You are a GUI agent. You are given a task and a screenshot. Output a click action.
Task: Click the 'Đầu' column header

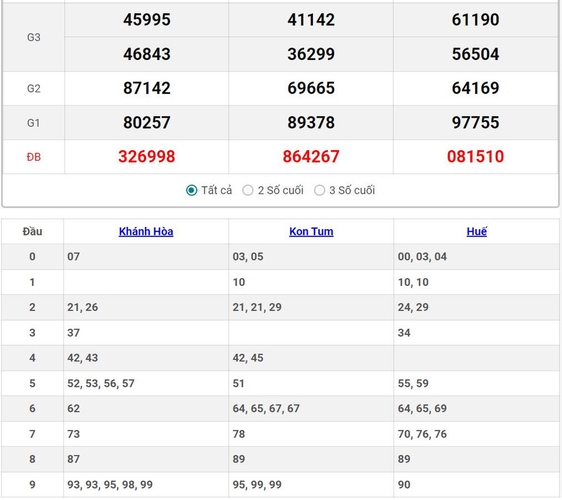tap(32, 231)
